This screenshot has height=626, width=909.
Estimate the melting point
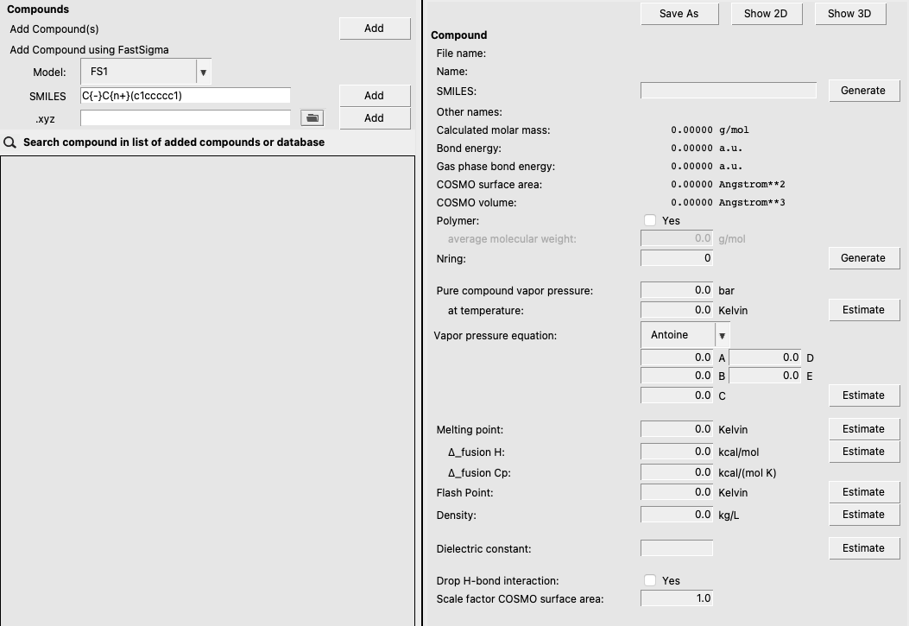pos(863,429)
